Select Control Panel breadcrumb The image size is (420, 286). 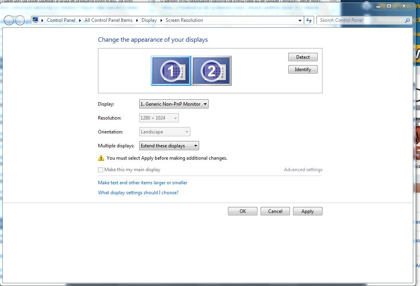[61, 20]
